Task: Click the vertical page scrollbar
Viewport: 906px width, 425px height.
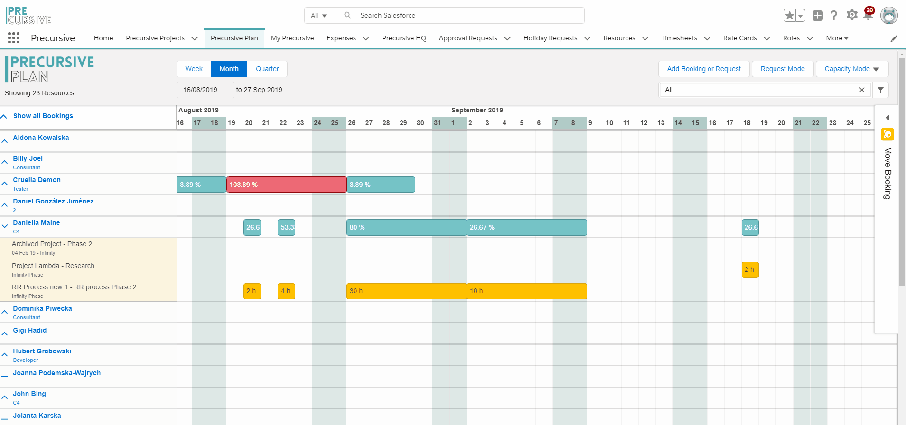Action: tap(902, 172)
